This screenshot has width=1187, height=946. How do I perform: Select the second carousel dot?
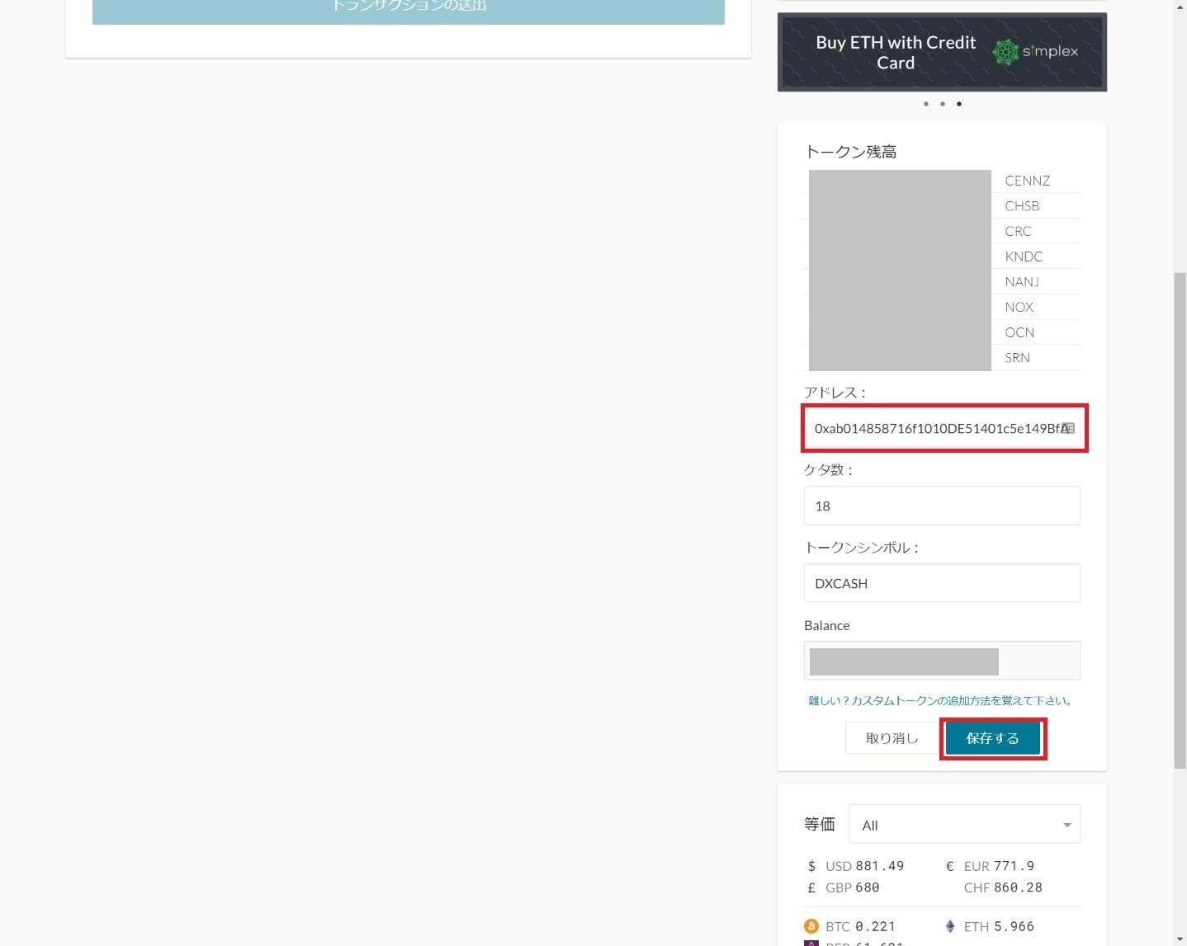click(943, 104)
